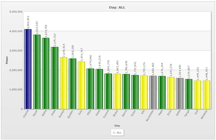Click the value label 1,705,176

(x=144, y=69)
